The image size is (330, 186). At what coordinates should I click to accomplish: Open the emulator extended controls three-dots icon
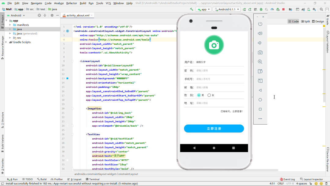(x=260, y=119)
